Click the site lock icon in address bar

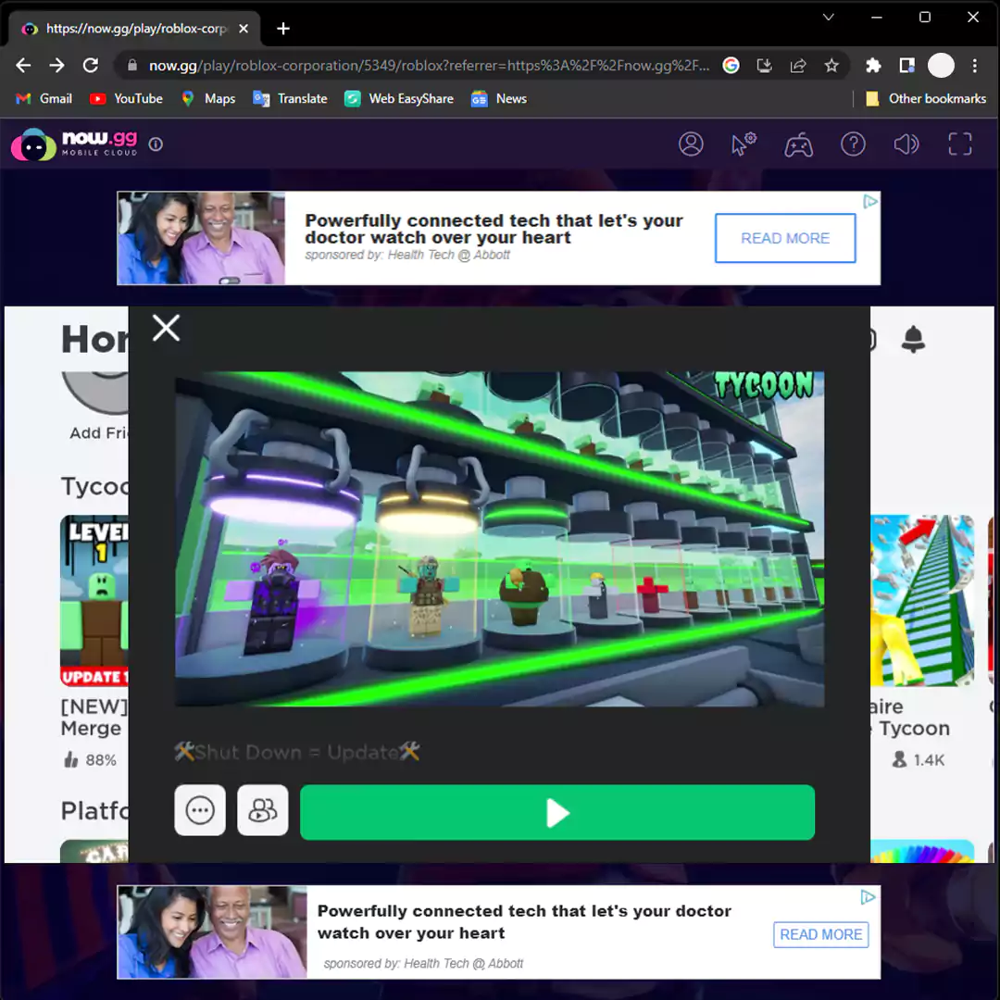point(132,65)
